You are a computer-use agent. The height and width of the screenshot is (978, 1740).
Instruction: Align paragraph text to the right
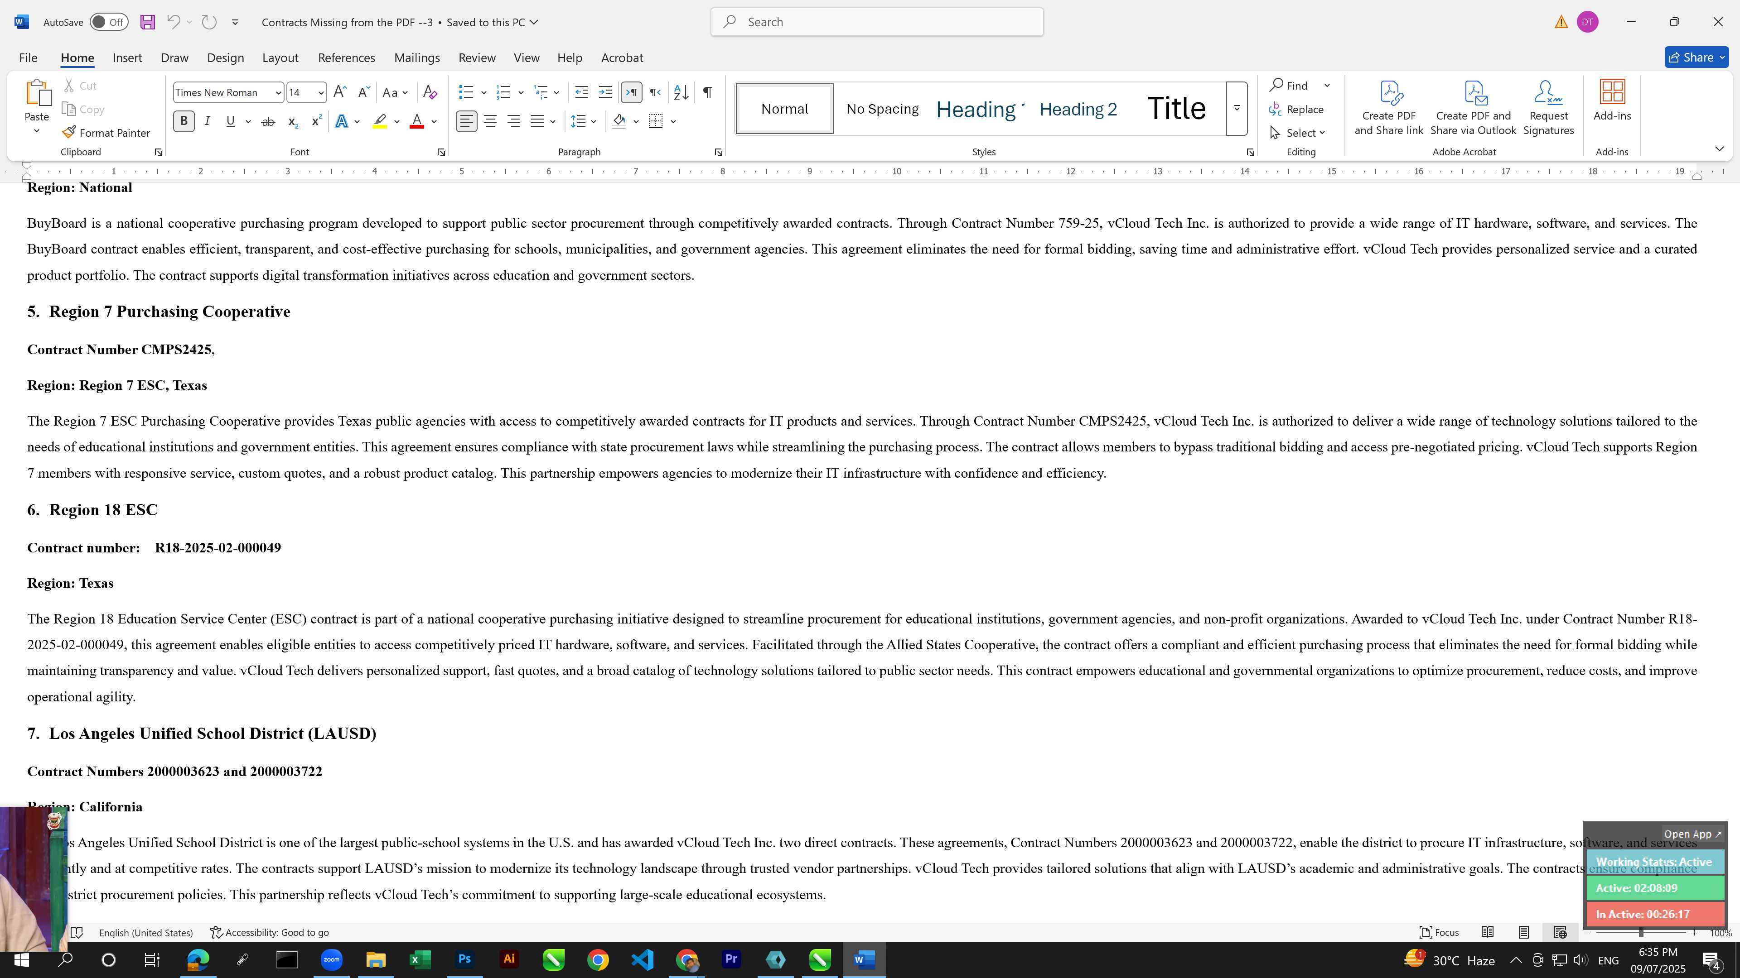coord(514,121)
